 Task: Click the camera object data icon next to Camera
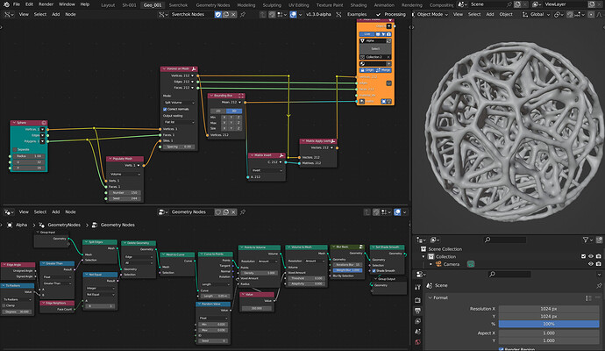(x=471, y=264)
